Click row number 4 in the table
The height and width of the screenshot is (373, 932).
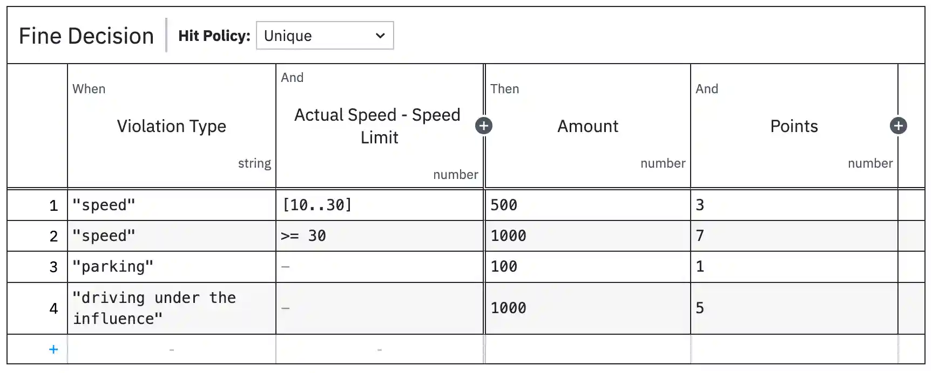(x=53, y=308)
